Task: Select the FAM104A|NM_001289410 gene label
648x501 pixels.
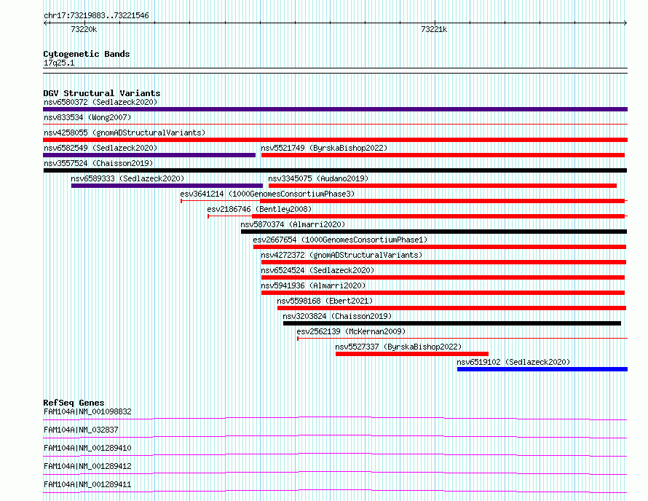Action: tap(87, 448)
